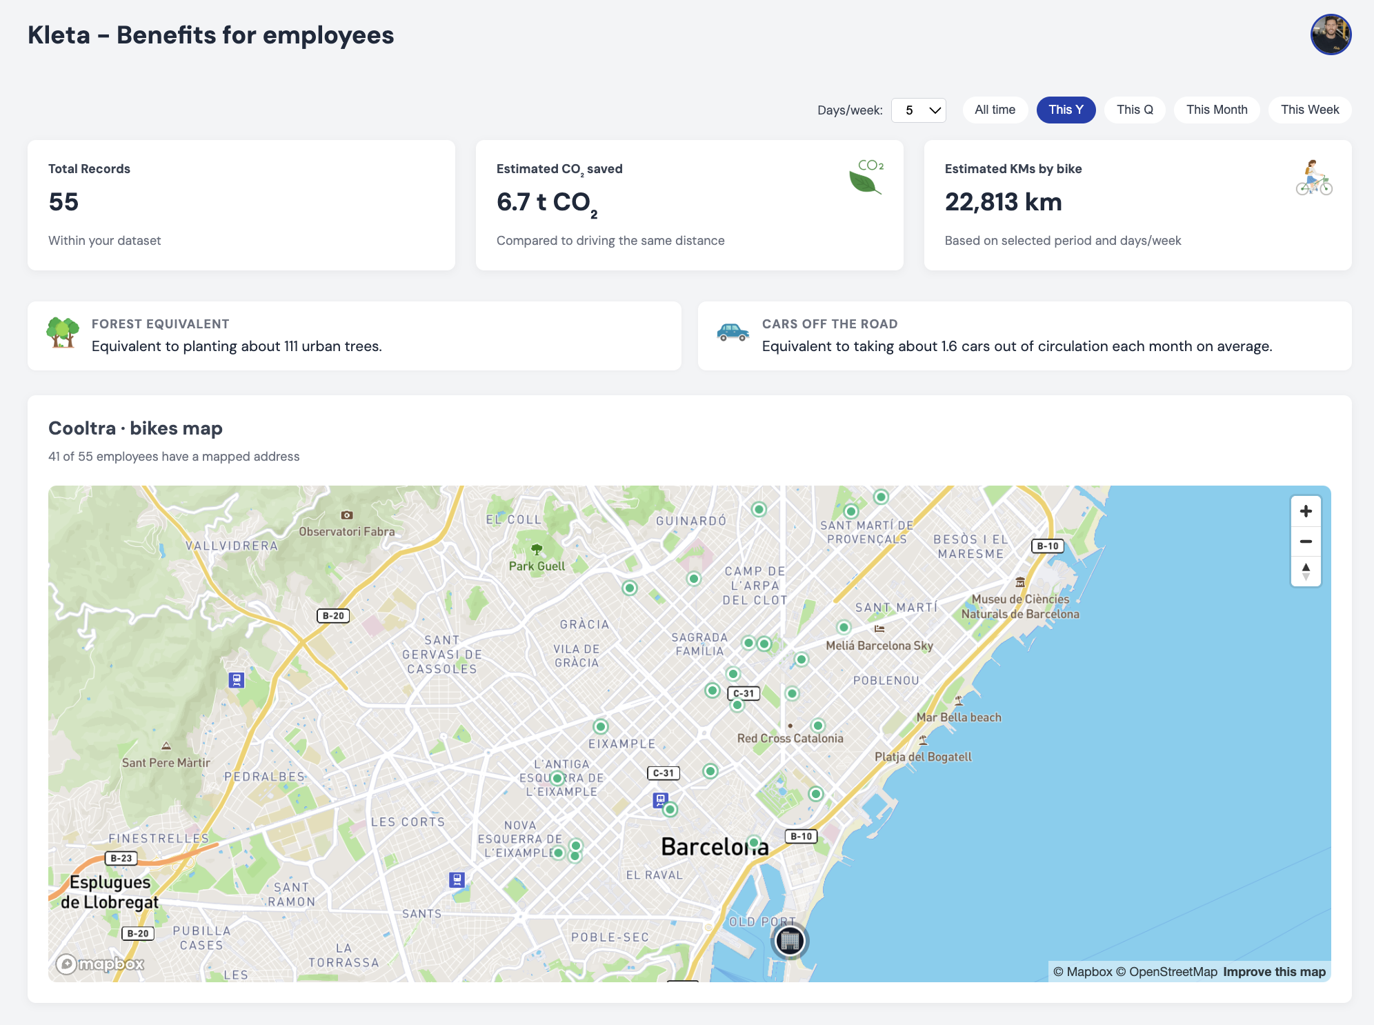This screenshot has height=1025, width=1374.
Task: Click the "Total Records" card title
Action: click(89, 169)
